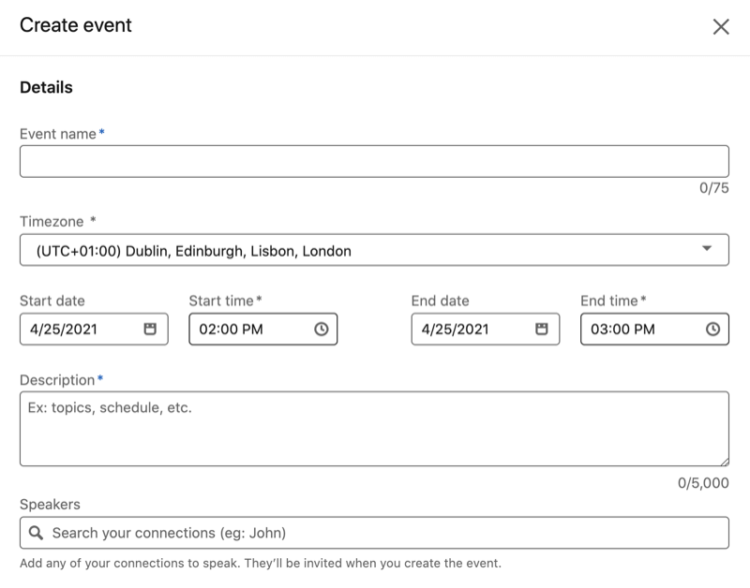750x588 pixels.
Task: Click the Search your connections field
Action: pos(374,533)
